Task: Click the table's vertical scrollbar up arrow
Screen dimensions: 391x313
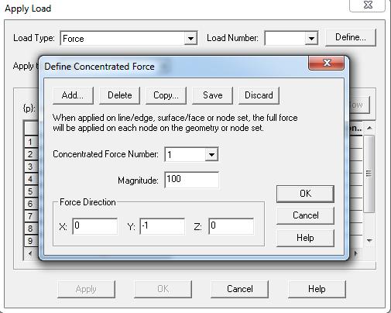Action: tap(369, 128)
